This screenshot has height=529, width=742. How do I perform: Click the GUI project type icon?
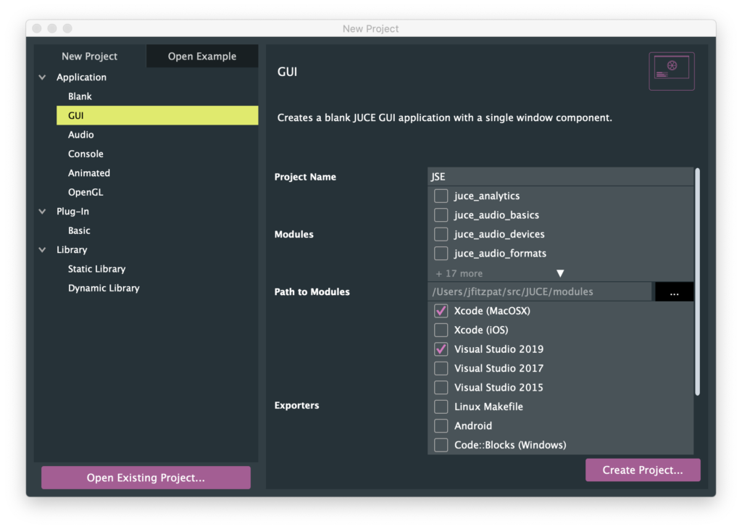(671, 71)
